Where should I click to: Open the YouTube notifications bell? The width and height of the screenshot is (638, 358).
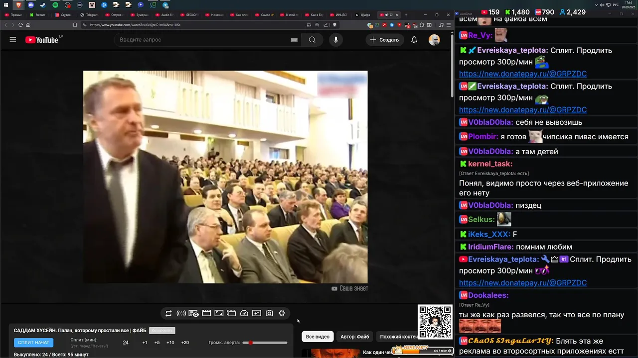[414, 40]
